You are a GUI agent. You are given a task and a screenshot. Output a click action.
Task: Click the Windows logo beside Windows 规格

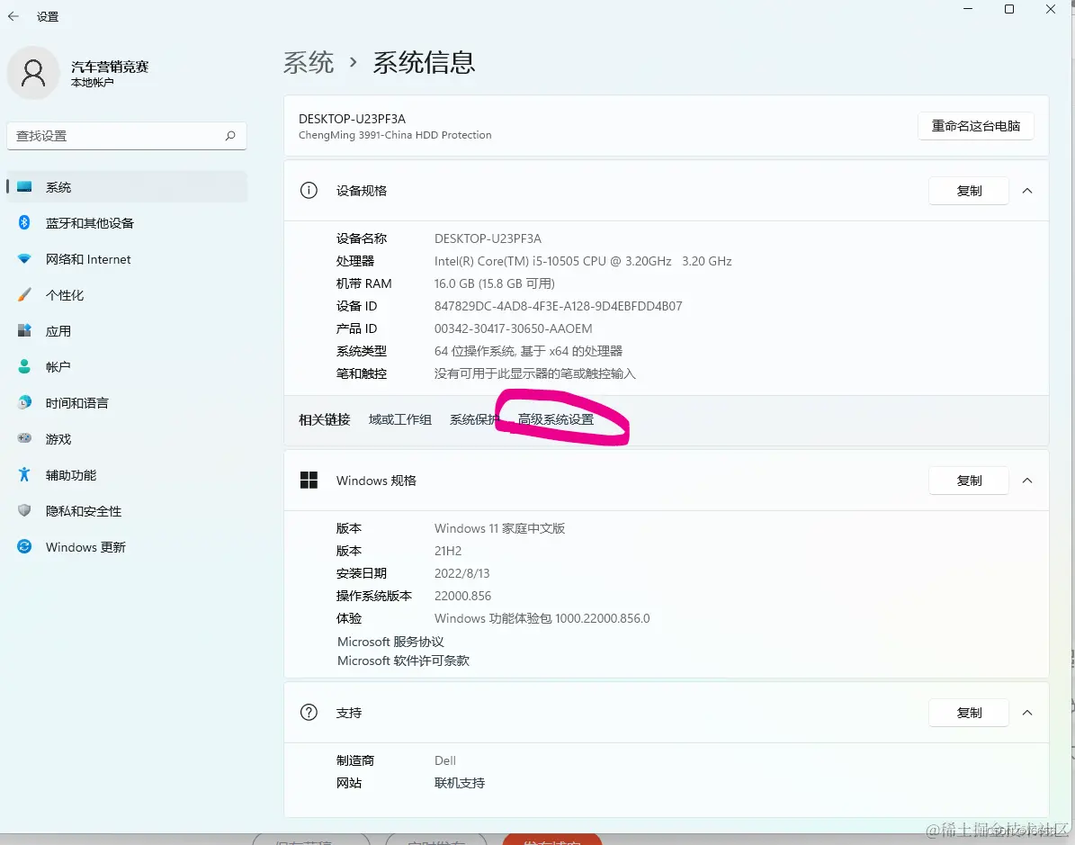tap(309, 481)
